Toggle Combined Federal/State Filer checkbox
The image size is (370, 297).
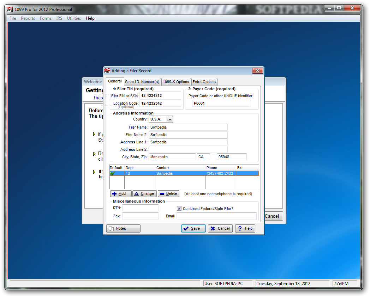point(179,209)
